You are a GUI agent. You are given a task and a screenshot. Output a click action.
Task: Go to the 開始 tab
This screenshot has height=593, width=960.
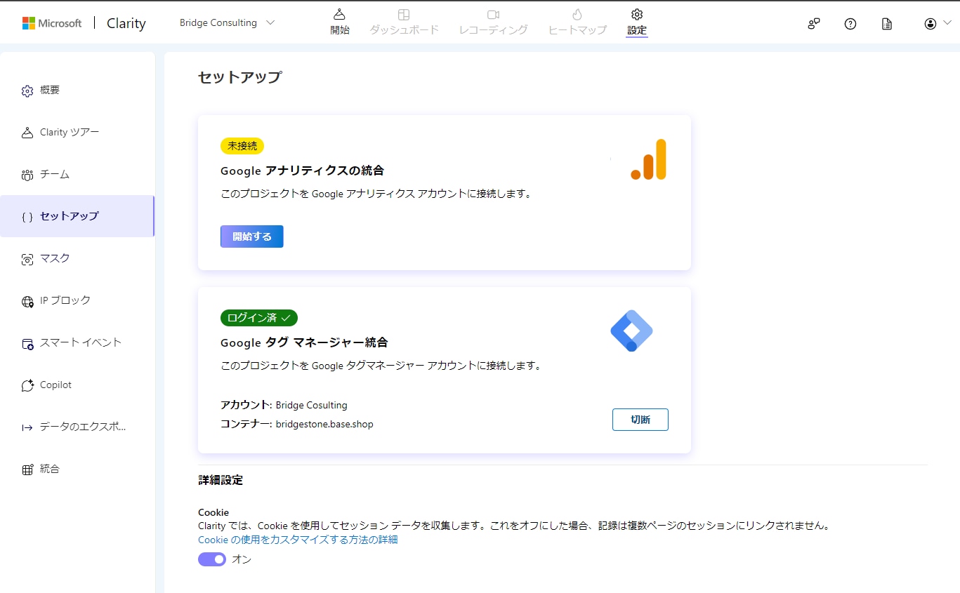click(x=340, y=22)
